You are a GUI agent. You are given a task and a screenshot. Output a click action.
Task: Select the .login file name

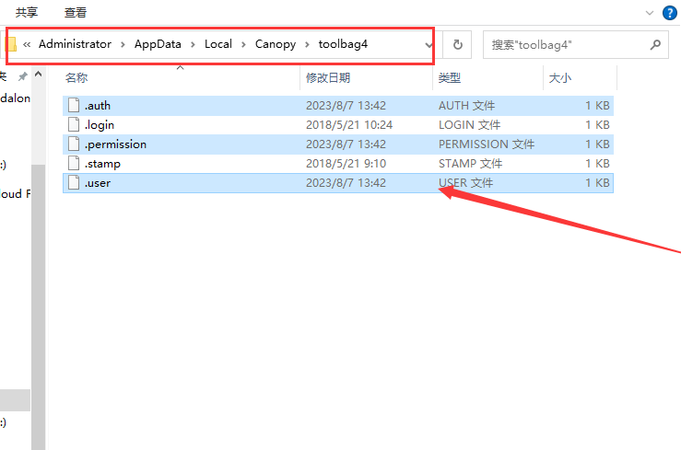tap(100, 125)
